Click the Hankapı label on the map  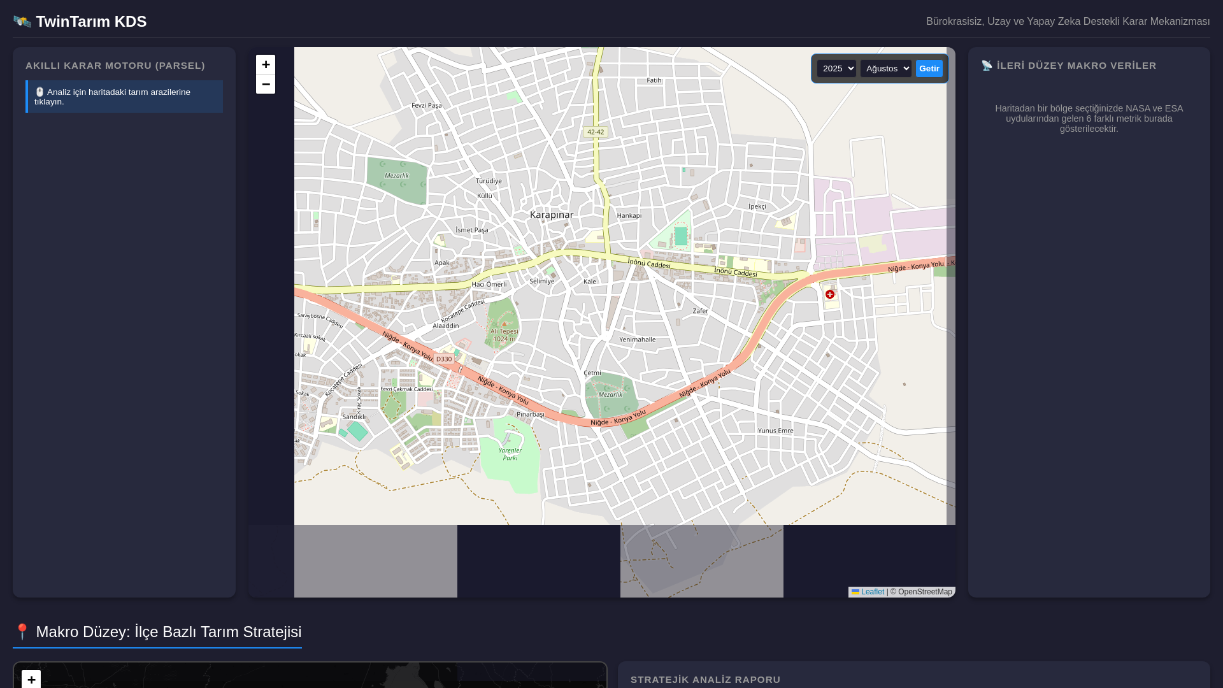pos(629,216)
